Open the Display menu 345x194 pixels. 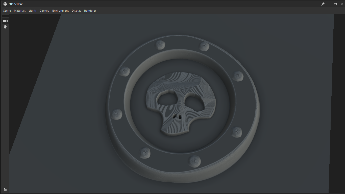click(76, 11)
